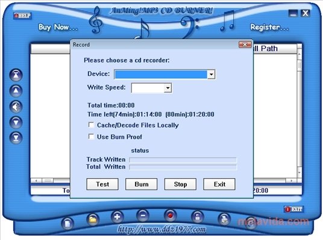Enable Use Burn Proof checkbox
323x240 pixels.
91,137
